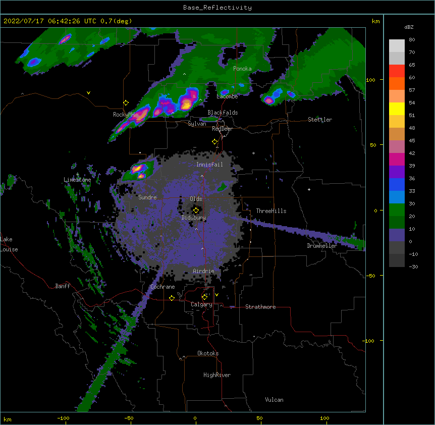Image resolution: width=435 pixels, height=425 pixels.
Task: Click the 30 dBZ green legend swatch
Action: [x=397, y=210]
